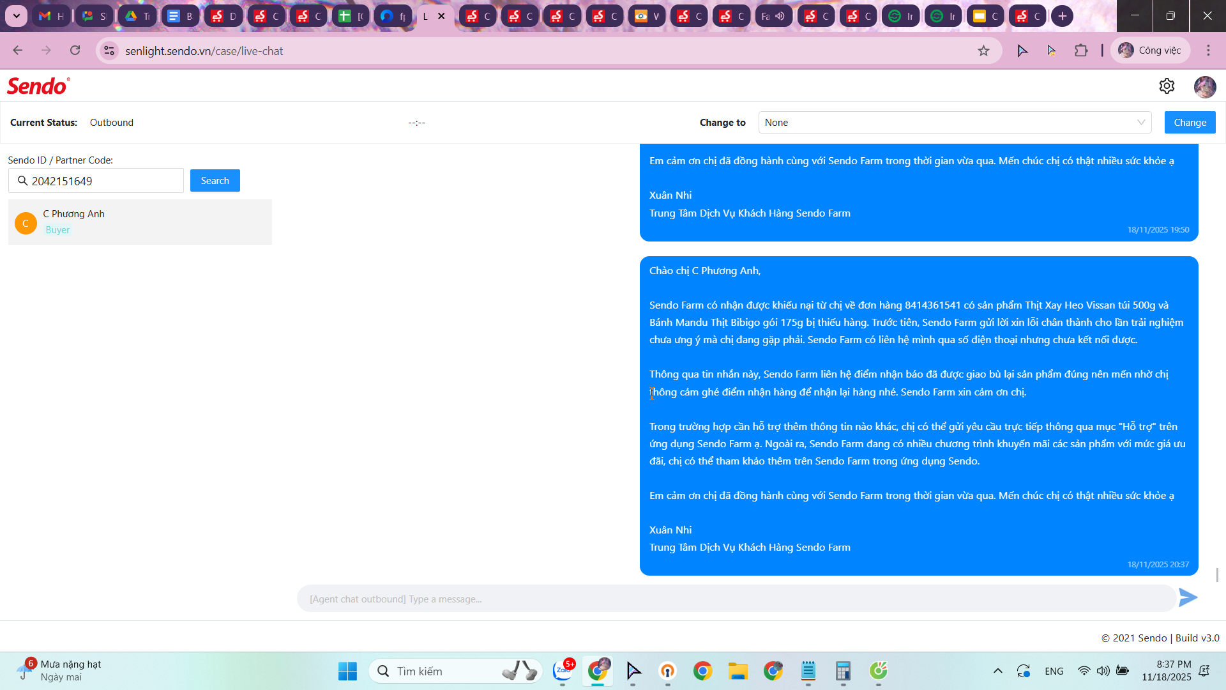This screenshot has width=1226, height=690.
Task: Click the Search button
Action: (215, 181)
